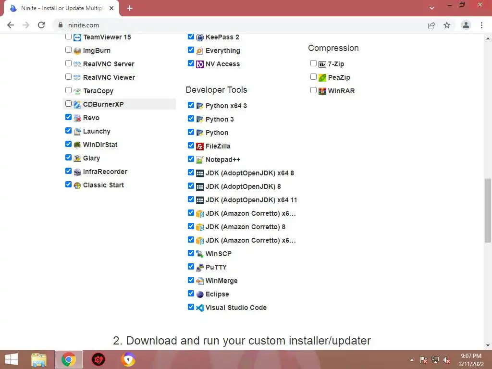This screenshot has height=369, width=492.
Task: Uncheck the Glary checkbox
Action: [68, 157]
